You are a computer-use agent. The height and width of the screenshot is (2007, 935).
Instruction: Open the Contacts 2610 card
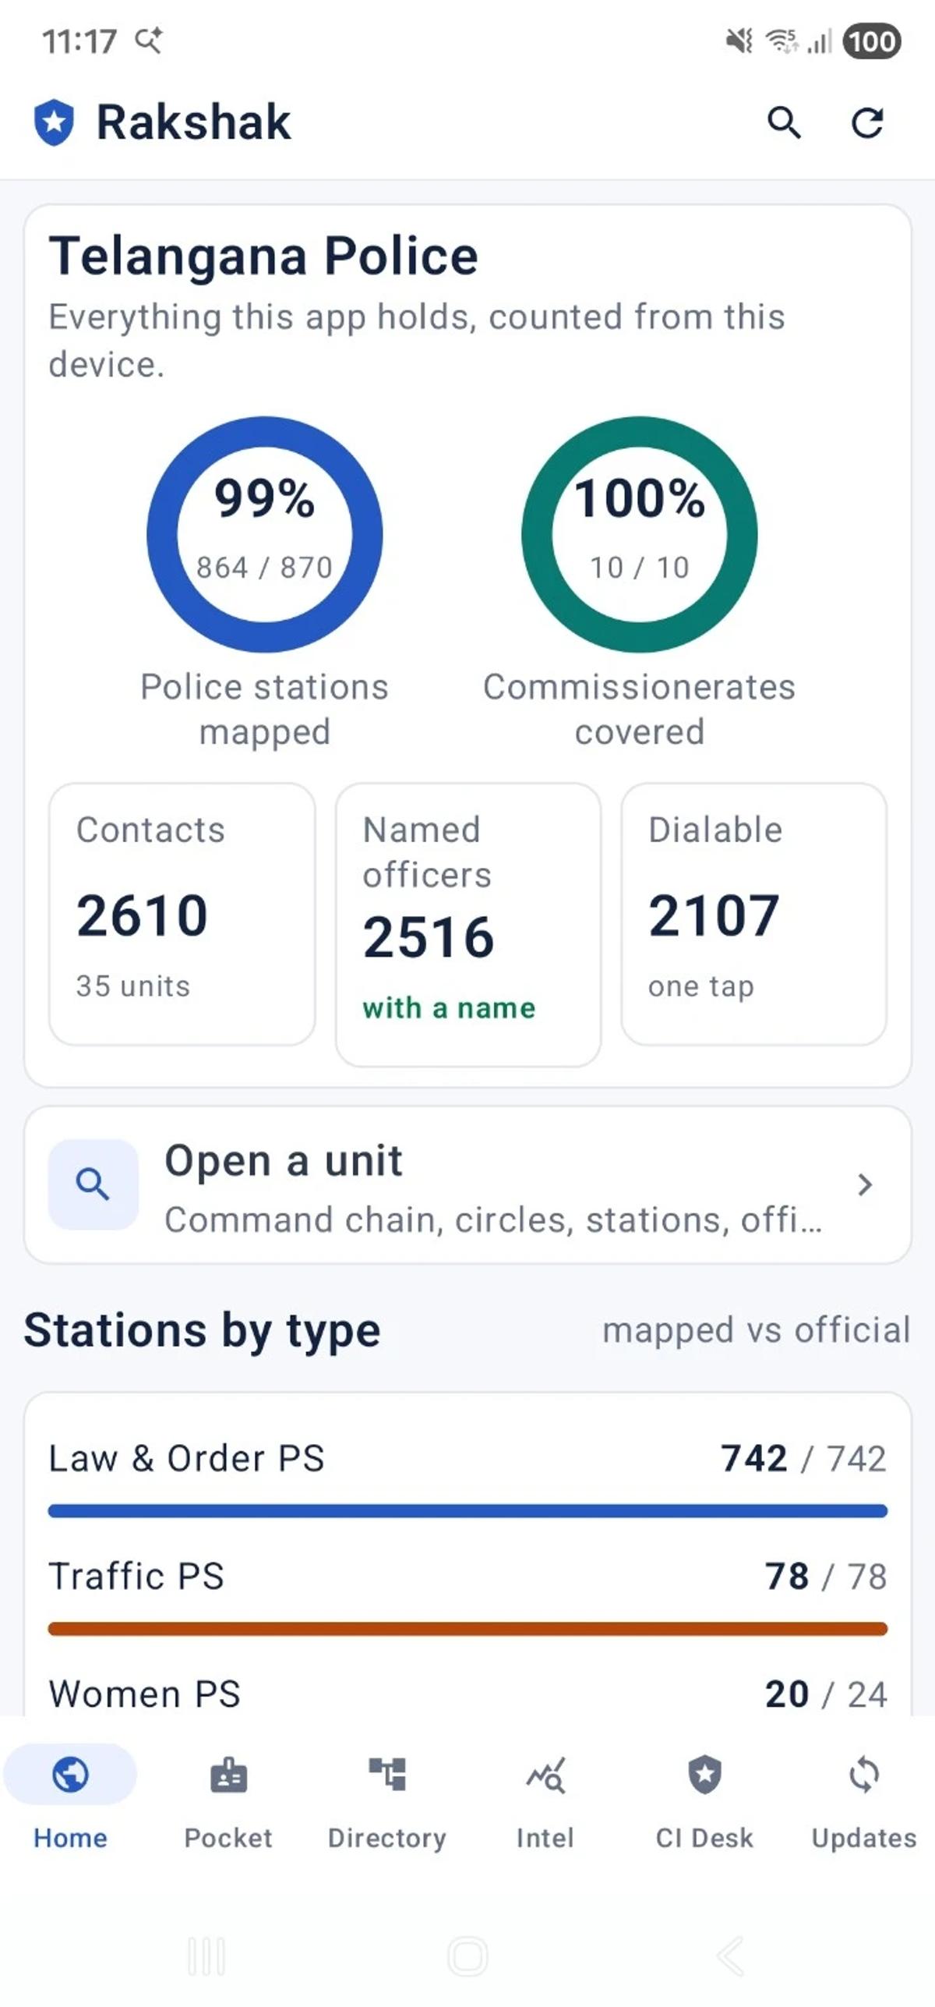pos(182,914)
